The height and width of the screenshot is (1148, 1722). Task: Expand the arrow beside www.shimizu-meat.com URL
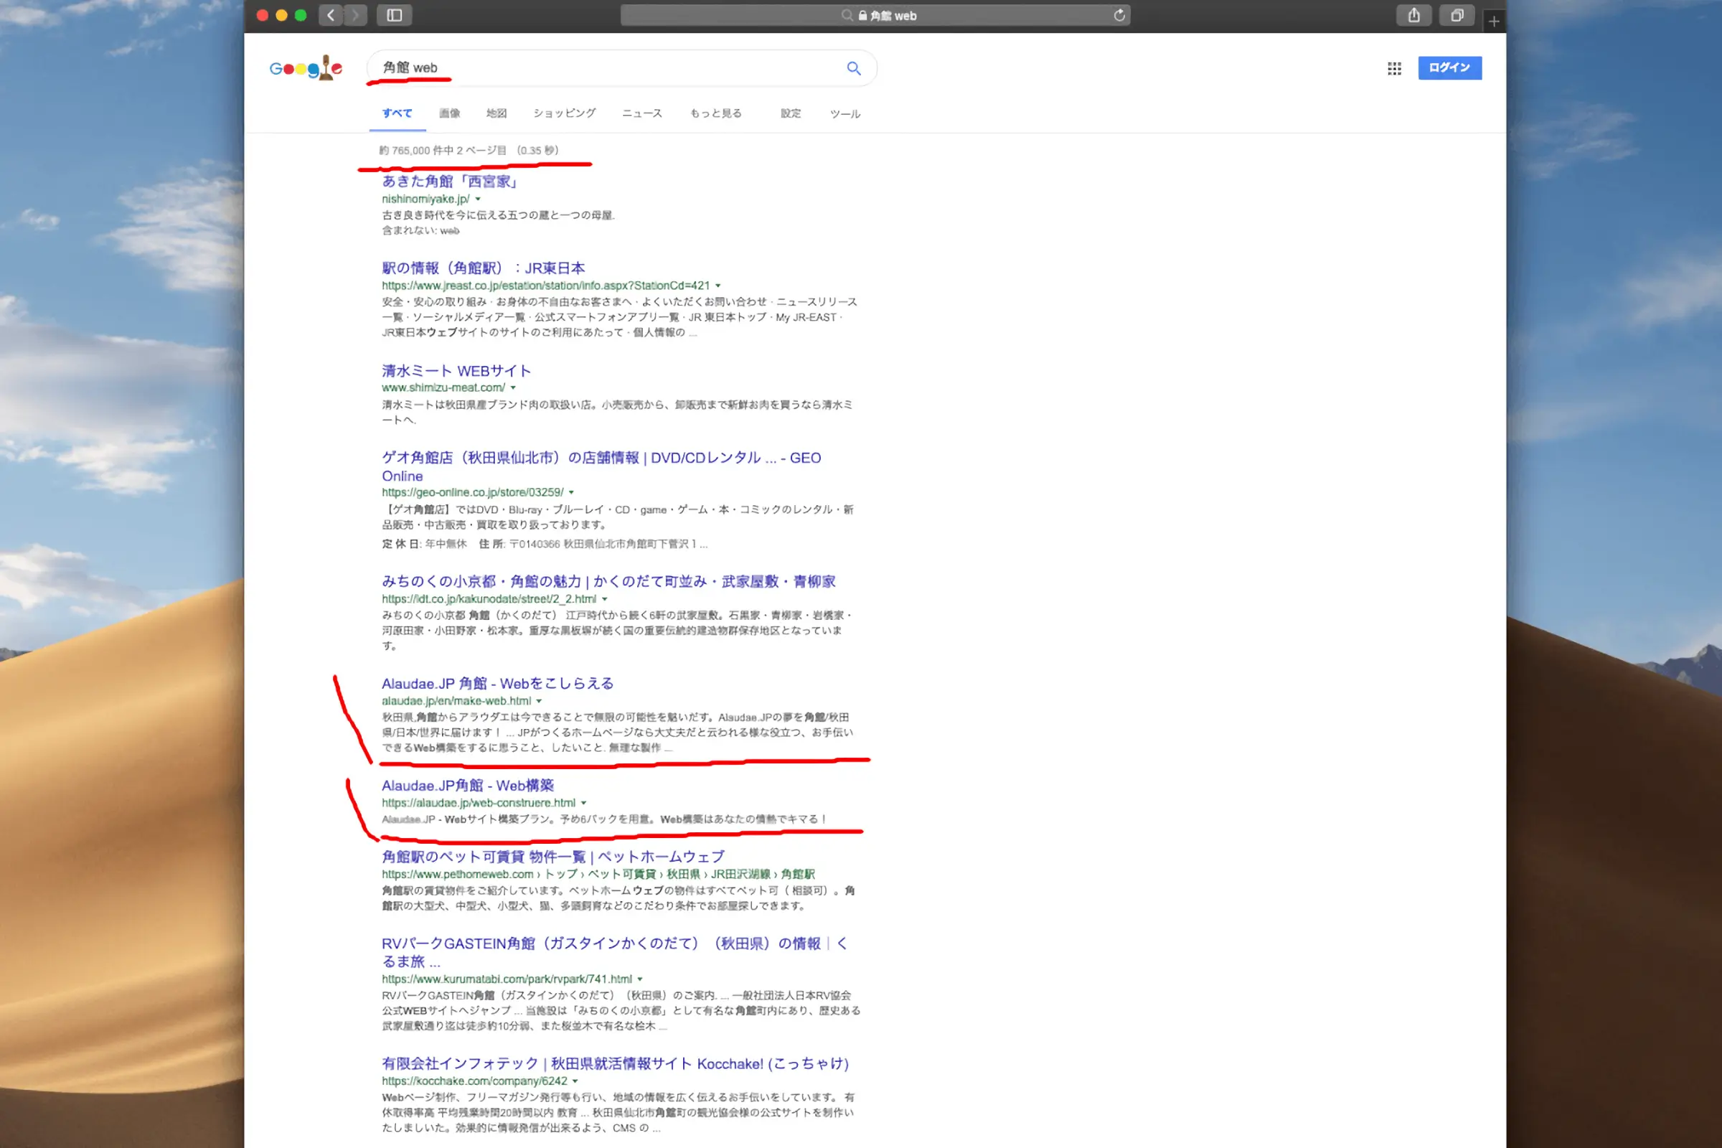(513, 388)
